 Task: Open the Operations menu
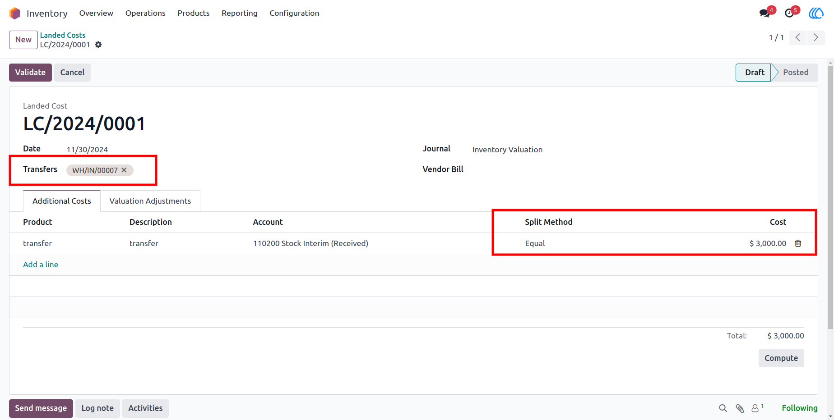pos(145,13)
